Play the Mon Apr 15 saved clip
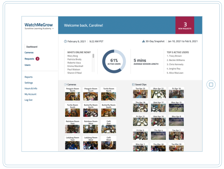 click(176, 107)
